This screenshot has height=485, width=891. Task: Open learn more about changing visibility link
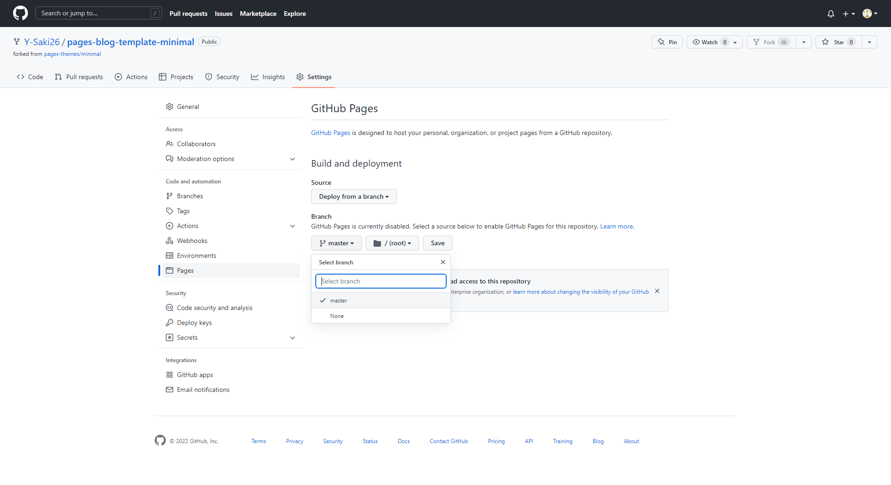click(581, 292)
